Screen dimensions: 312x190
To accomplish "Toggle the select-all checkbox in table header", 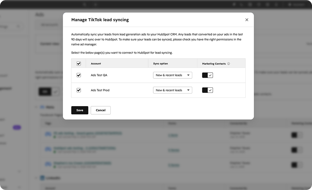I will (79, 64).
